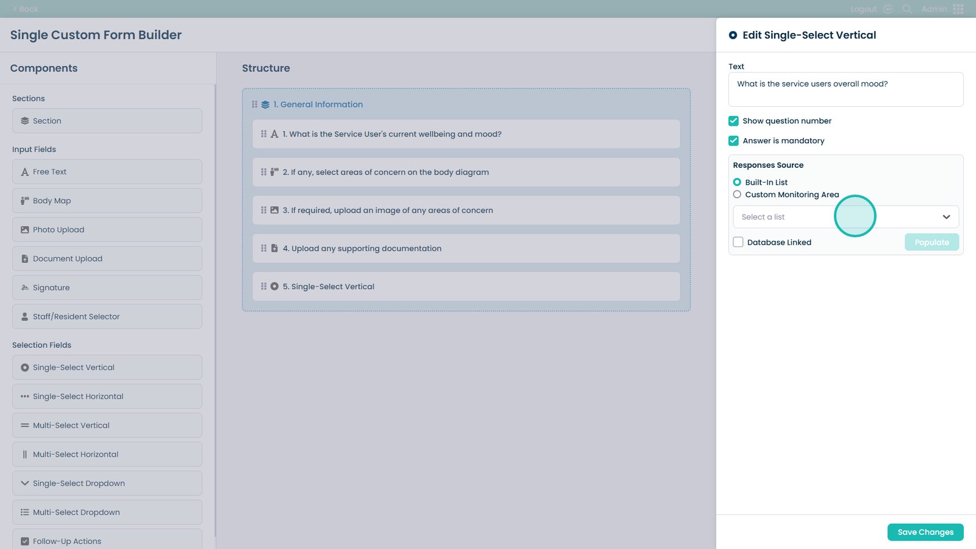
Task: Edit the question Text input field
Action: tap(845, 89)
